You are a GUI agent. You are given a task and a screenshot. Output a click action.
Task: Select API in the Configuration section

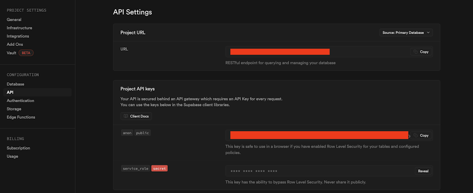(x=10, y=92)
